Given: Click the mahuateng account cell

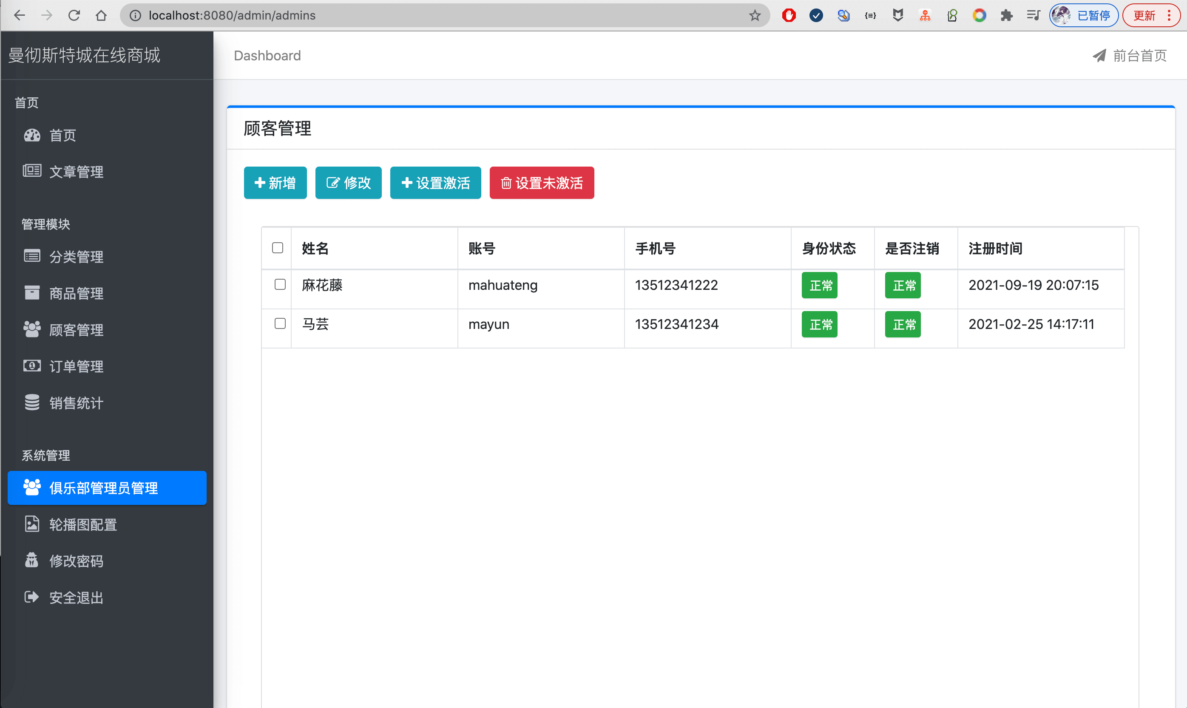Looking at the screenshot, I should (x=503, y=285).
